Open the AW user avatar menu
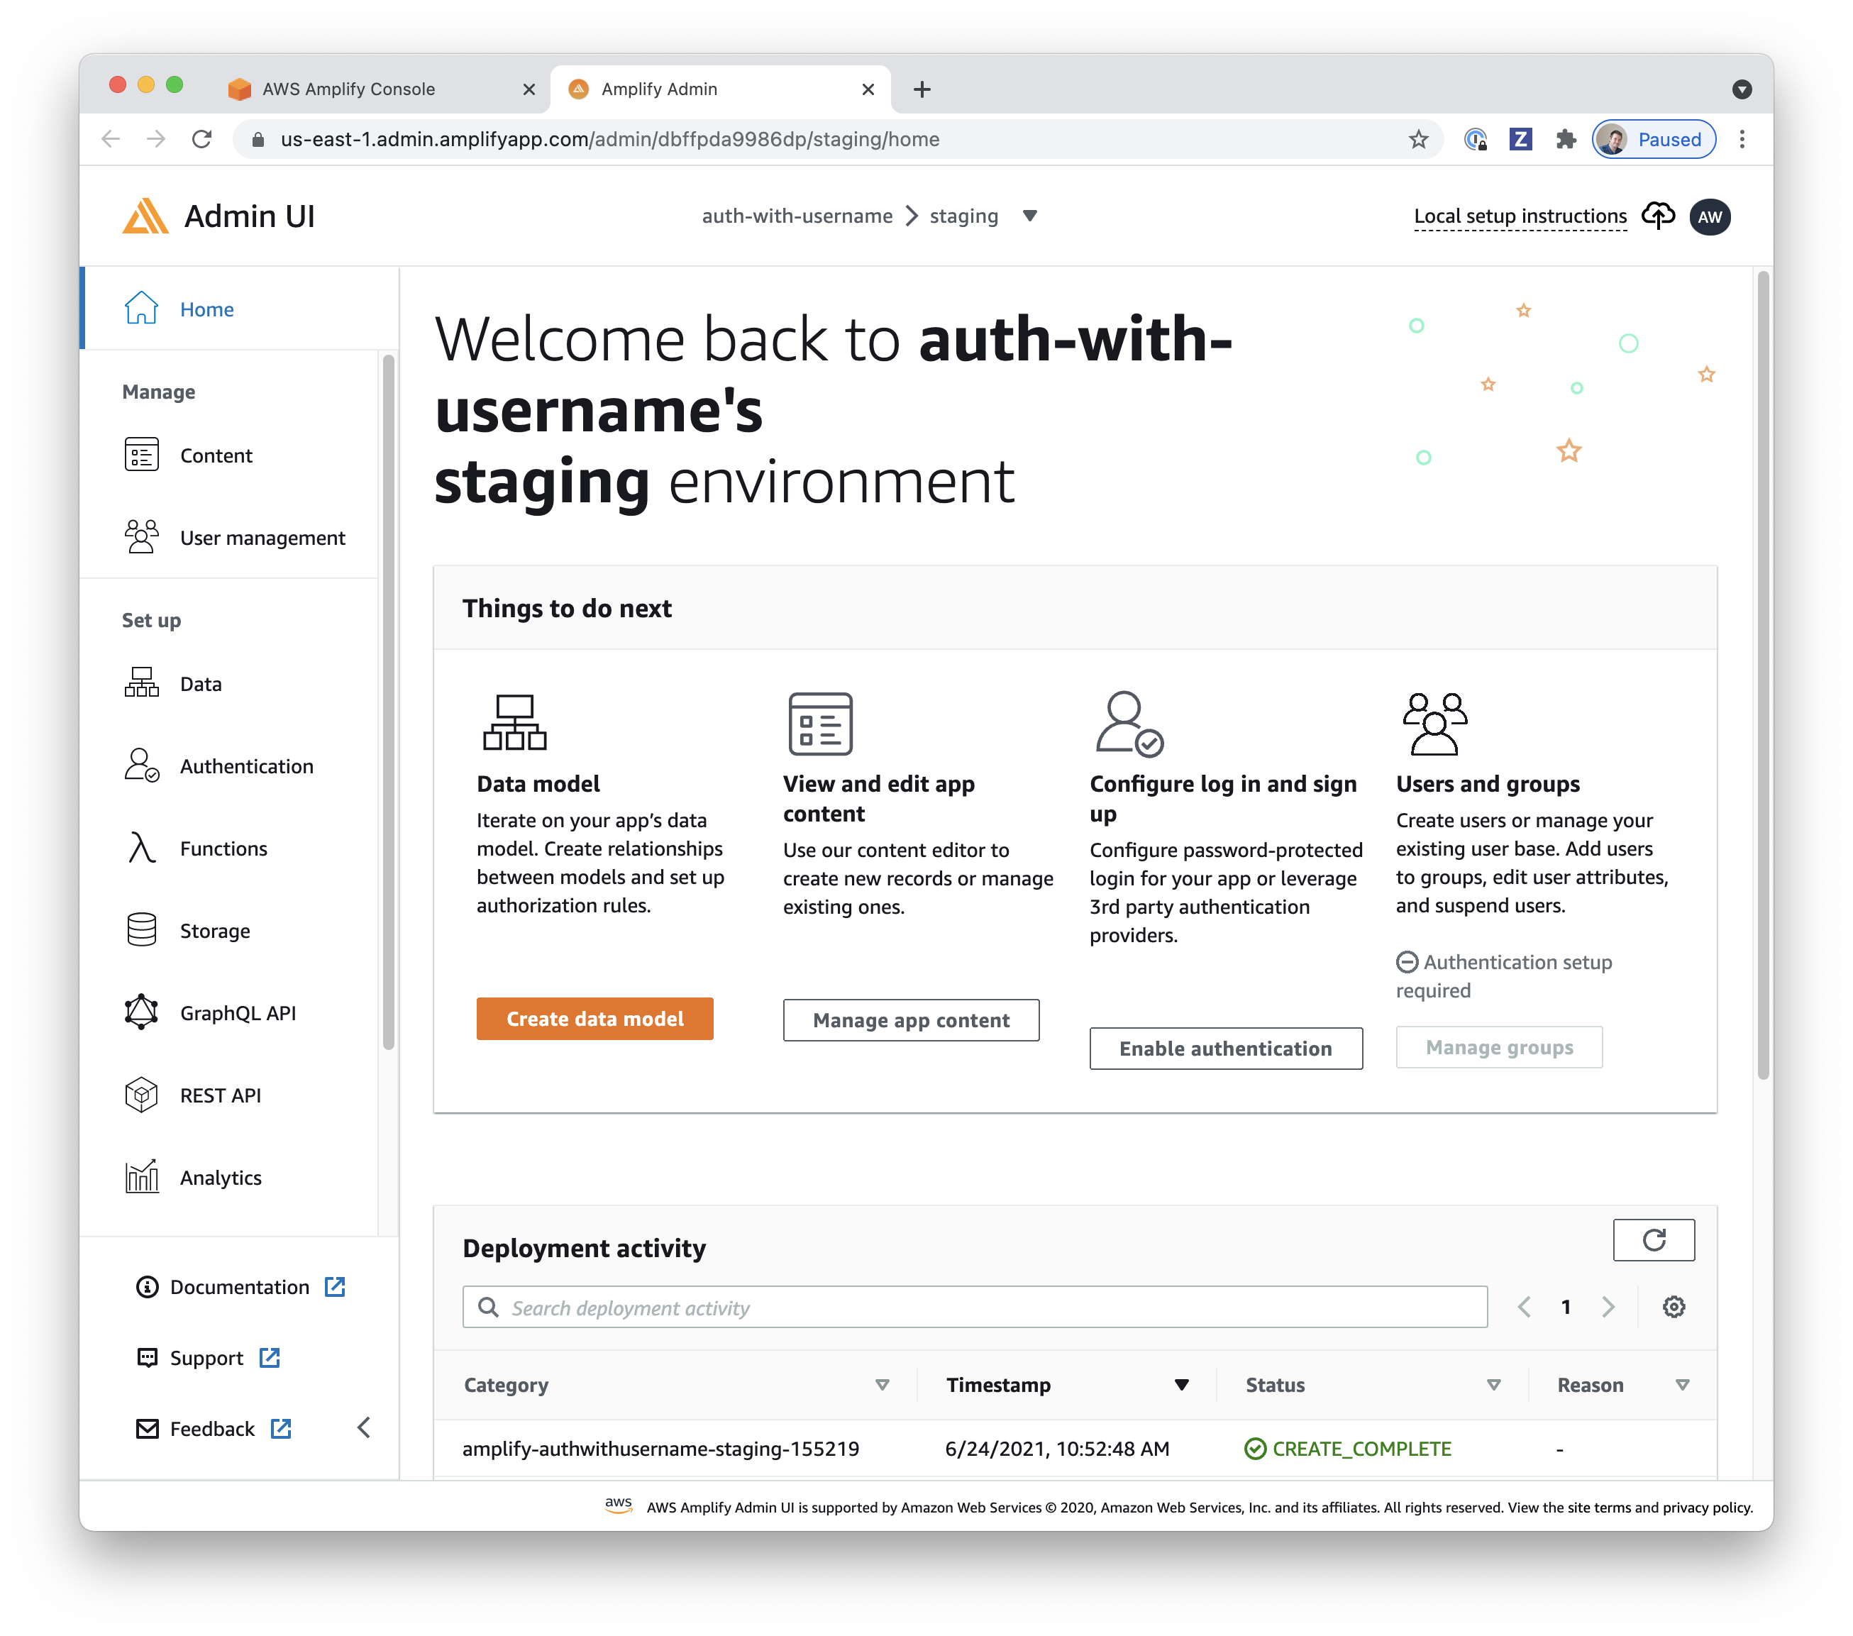 coord(1709,216)
